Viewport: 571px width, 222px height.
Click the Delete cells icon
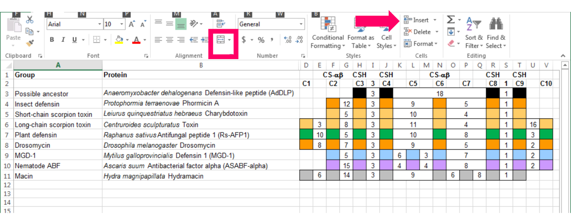(x=408, y=32)
